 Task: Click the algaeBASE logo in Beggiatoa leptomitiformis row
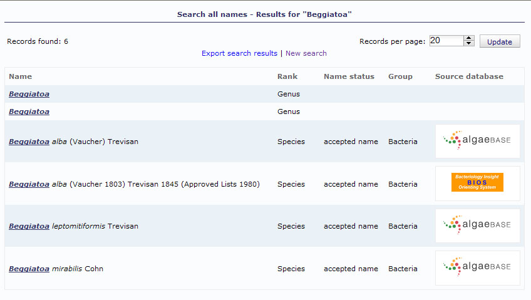click(478, 225)
